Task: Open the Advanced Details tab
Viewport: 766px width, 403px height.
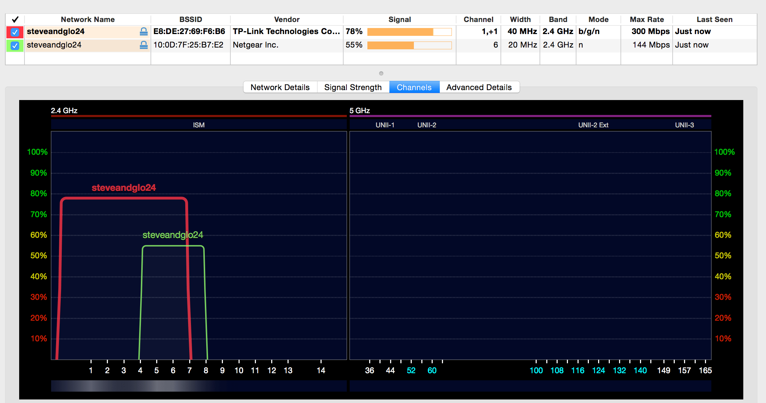Action: point(479,87)
